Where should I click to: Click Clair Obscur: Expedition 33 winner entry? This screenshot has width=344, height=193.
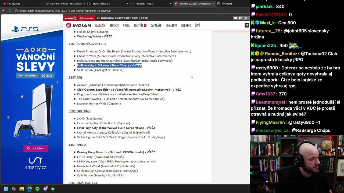tap(129, 90)
